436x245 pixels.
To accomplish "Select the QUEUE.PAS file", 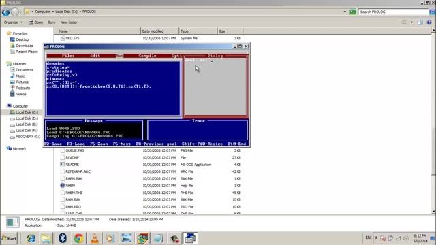I will (75, 150).
